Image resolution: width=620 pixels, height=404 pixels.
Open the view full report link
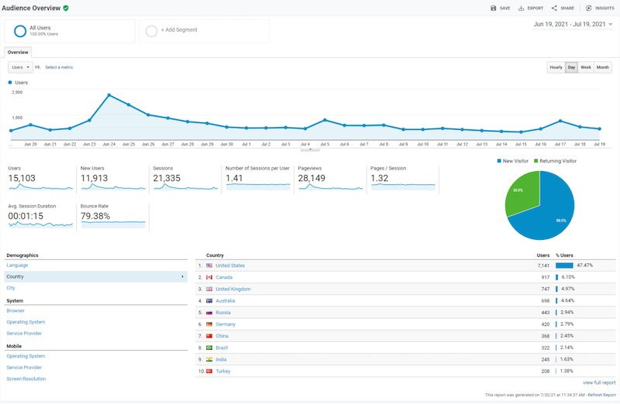click(x=599, y=382)
